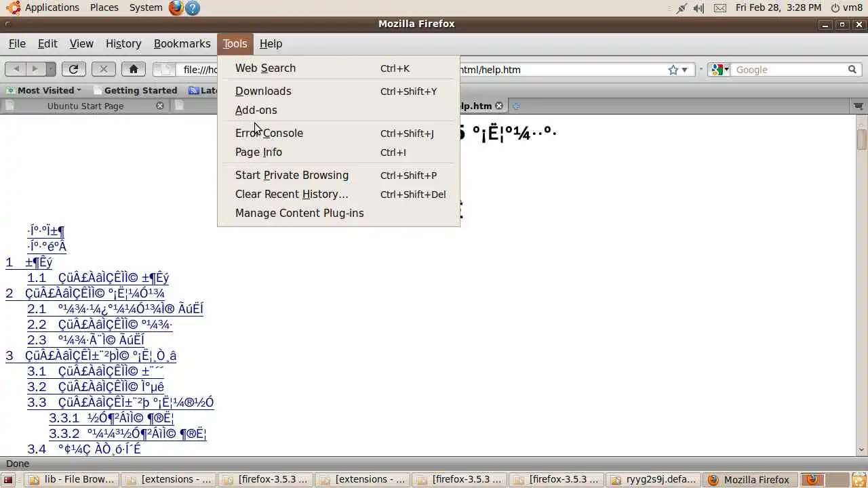
Task: Follow the section 3.2 link
Action: click(96, 386)
